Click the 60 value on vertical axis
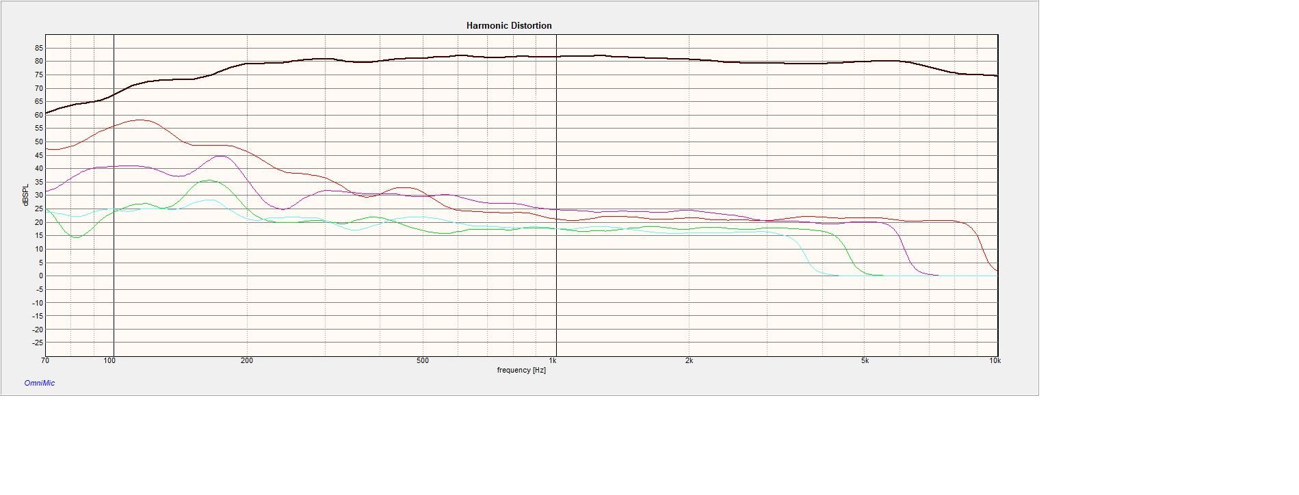The height and width of the screenshot is (495, 1299). (39, 115)
